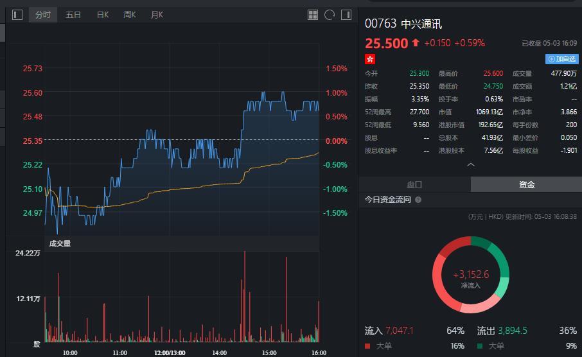
Task: Click the stock title 00763 中兴通讯
Action: (403, 24)
